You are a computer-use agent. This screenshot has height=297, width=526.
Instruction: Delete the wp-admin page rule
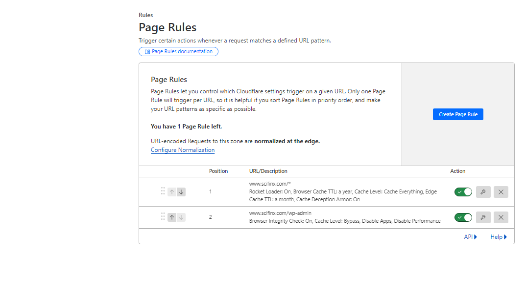tap(501, 217)
